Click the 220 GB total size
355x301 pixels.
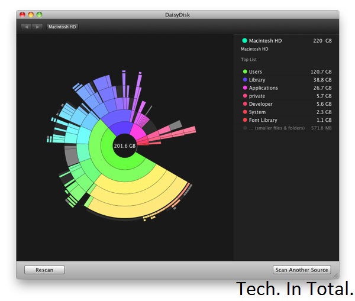322,41
